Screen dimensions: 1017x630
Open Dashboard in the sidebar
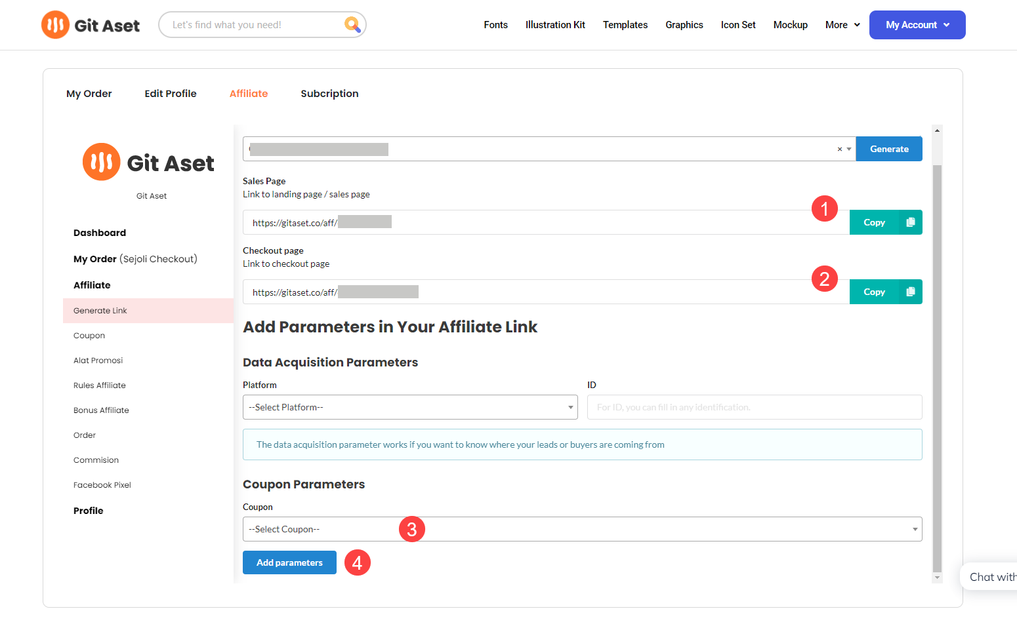coord(100,233)
